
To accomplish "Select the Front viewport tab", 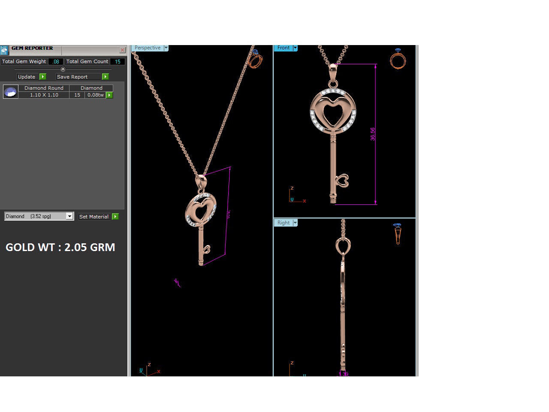I will pyautogui.click(x=284, y=48).
